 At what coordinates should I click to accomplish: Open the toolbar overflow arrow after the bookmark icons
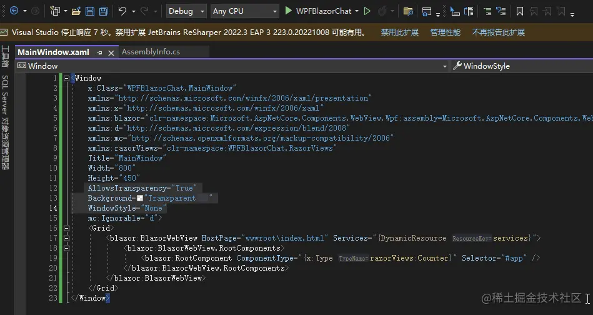coord(572,14)
